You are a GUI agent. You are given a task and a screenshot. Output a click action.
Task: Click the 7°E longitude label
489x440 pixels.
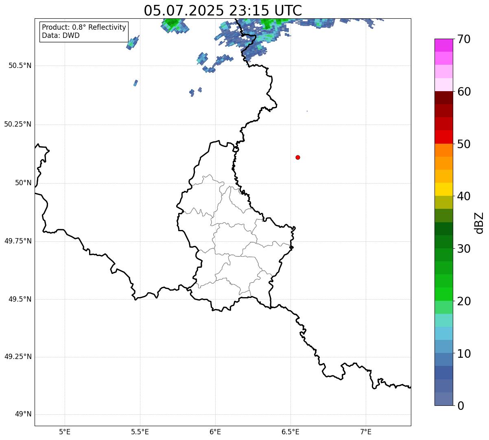366,432
